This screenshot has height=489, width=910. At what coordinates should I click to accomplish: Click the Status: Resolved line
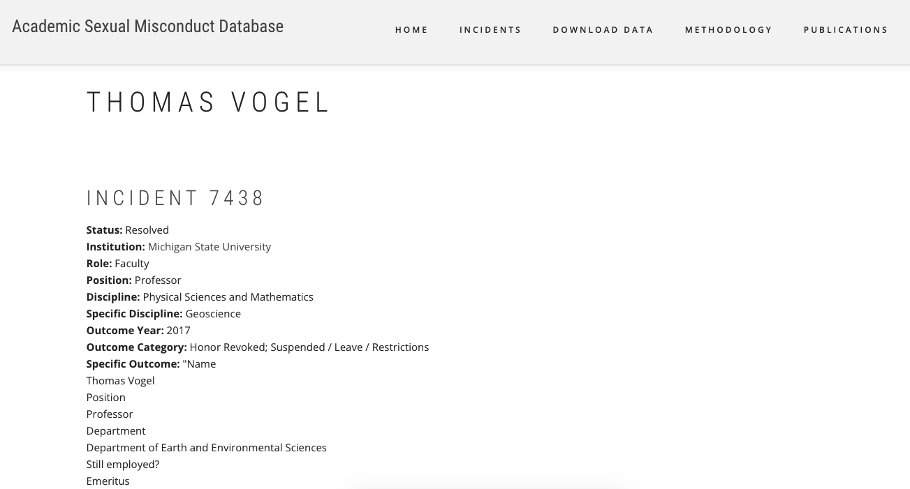128,230
